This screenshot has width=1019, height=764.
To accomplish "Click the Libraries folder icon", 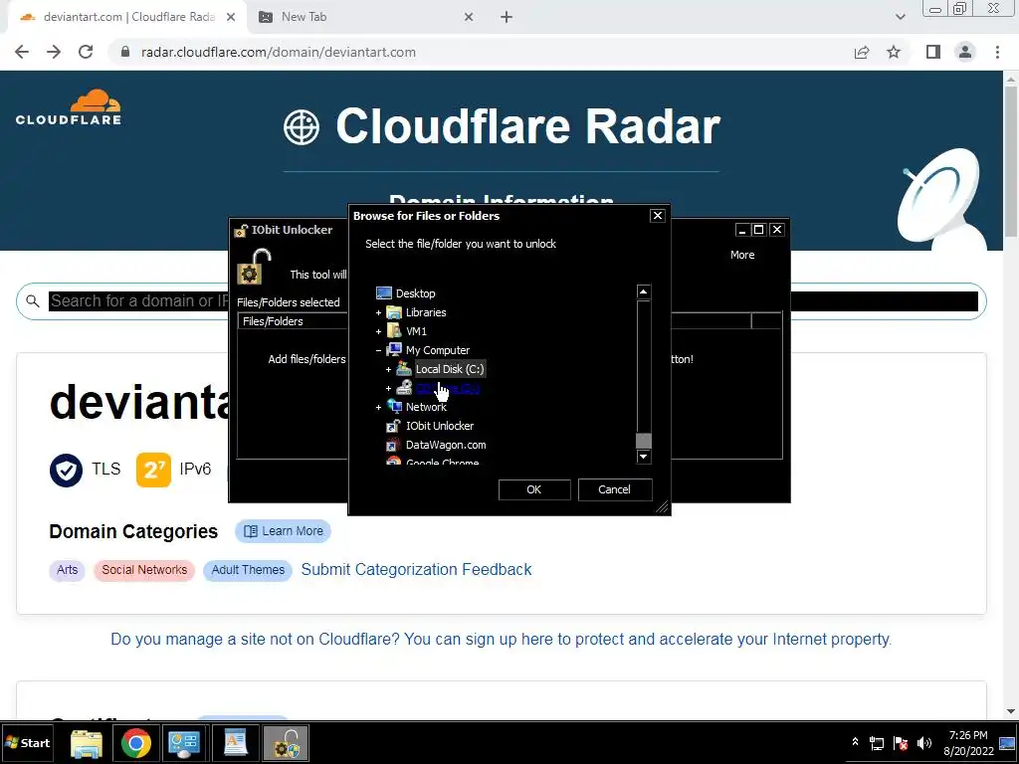I will [394, 312].
